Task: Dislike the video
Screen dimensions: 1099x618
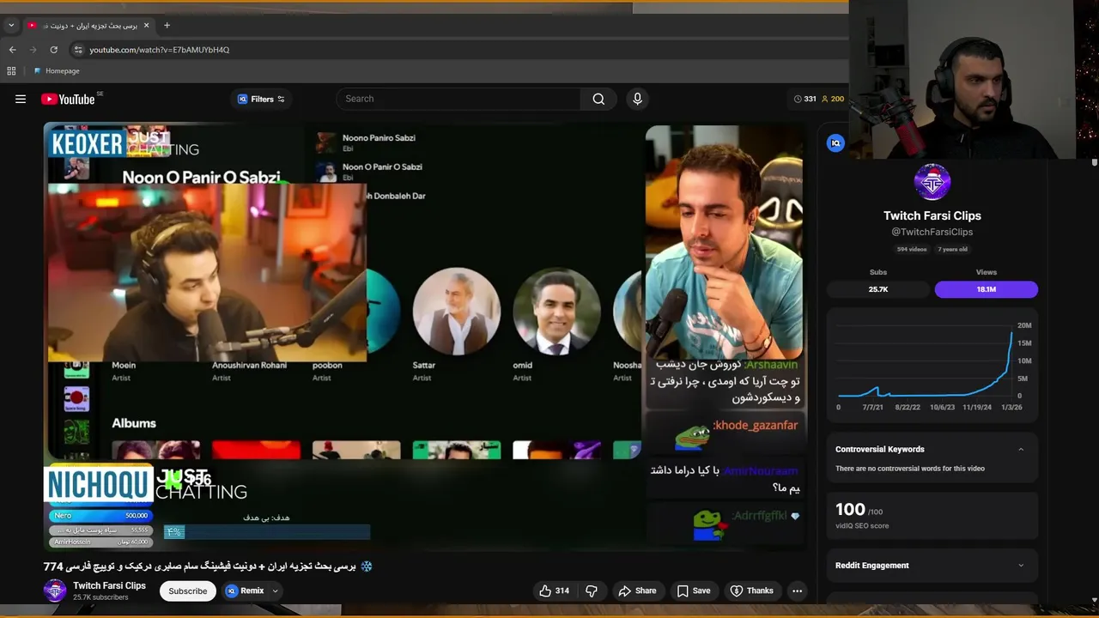Action: coord(592,591)
